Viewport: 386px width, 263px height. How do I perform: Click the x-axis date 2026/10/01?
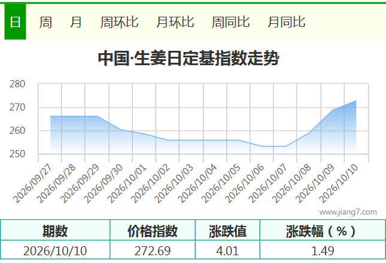tap(126, 184)
